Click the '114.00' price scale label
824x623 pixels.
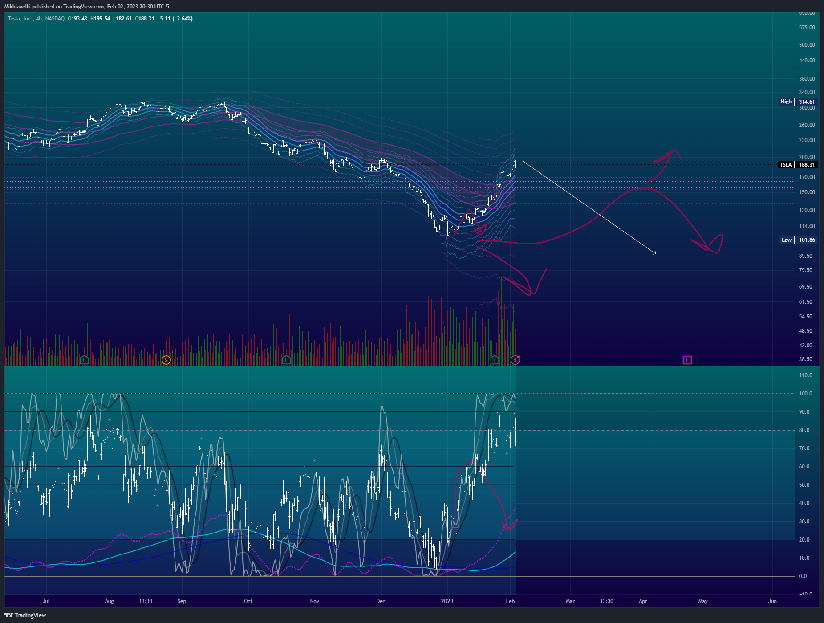pyautogui.click(x=807, y=226)
